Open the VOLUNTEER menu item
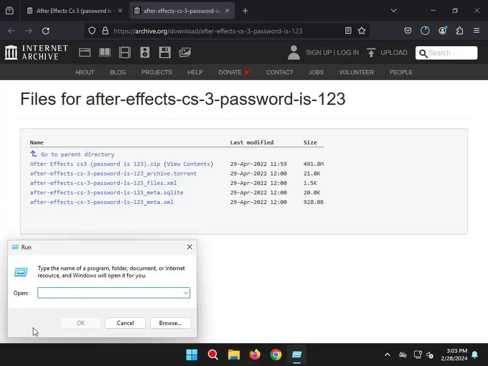Screen dimensions: 488x366 356,72
